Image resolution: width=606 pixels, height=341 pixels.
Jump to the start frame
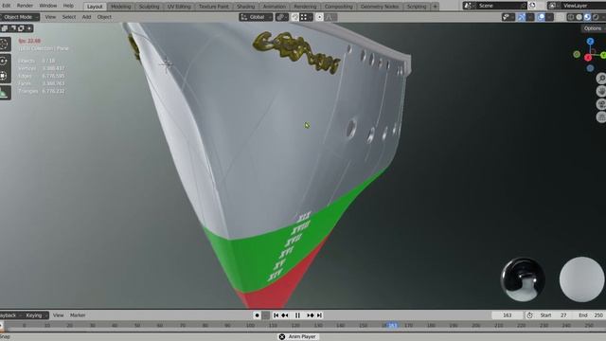pyautogui.click(x=276, y=315)
